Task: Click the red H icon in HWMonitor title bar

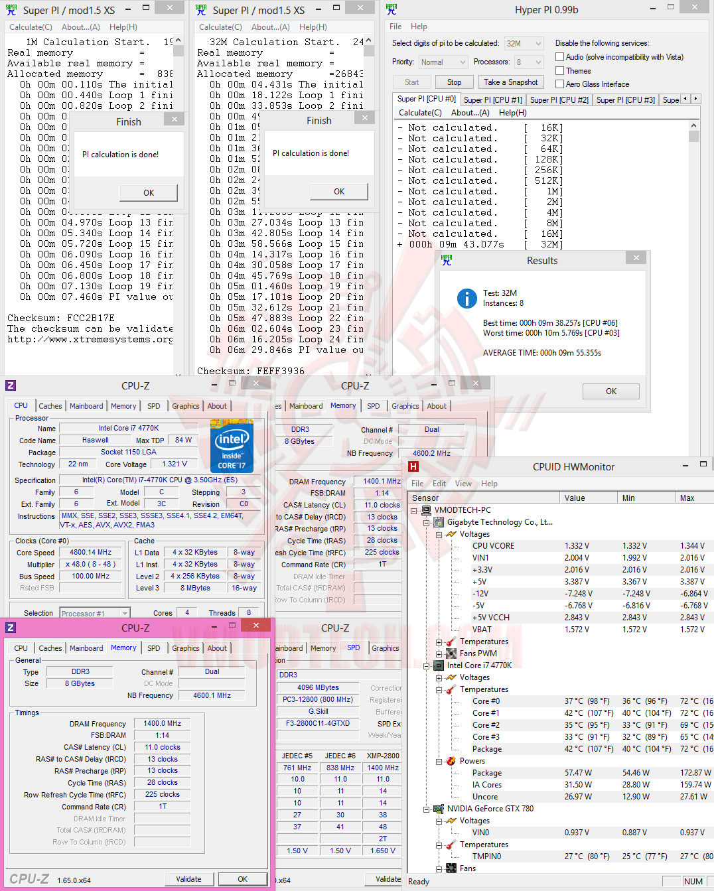Action: coord(413,466)
